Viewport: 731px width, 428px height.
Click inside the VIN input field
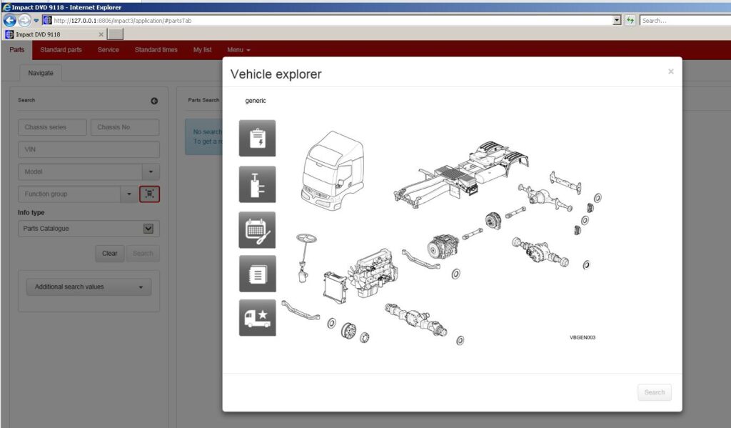(x=88, y=149)
